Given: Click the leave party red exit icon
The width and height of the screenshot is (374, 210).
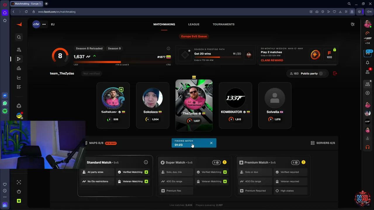Looking at the screenshot, I should (335, 73).
